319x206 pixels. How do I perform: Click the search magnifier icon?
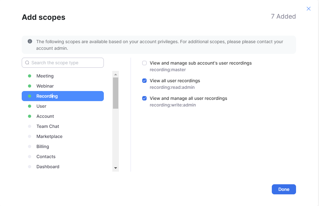click(x=27, y=63)
